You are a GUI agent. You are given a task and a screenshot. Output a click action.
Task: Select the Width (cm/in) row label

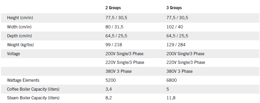coord(19,27)
